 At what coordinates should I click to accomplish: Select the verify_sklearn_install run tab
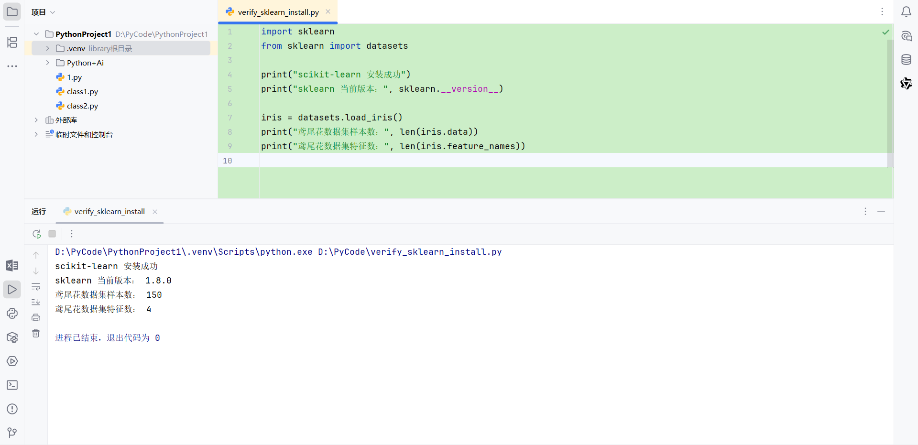pyautogui.click(x=109, y=212)
